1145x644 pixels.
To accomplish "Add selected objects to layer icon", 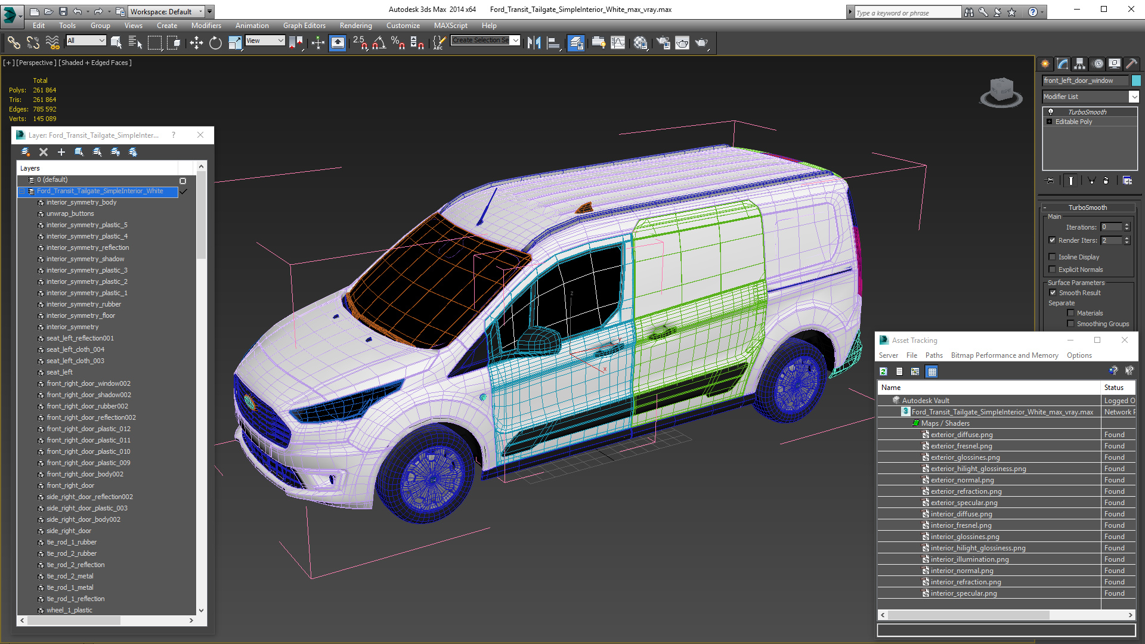I will pyautogui.click(x=61, y=152).
